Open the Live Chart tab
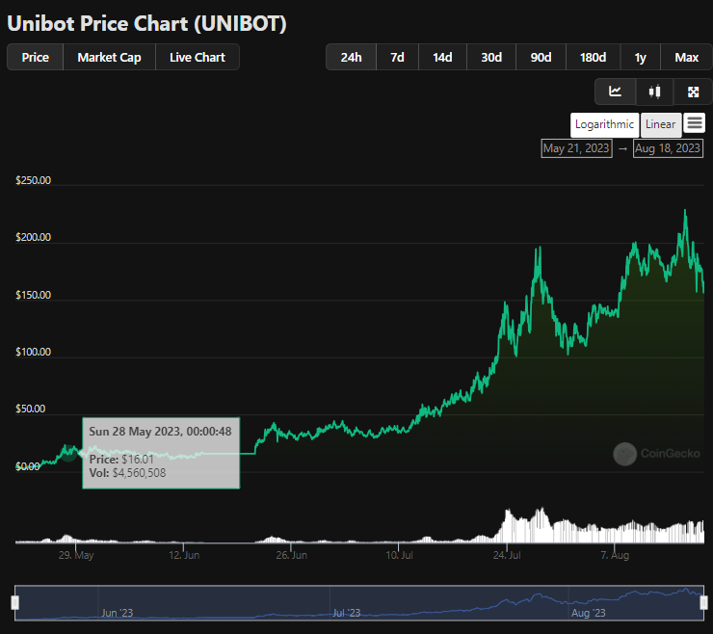Image resolution: width=713 pixels, height=634 pixels. [x=198, y=57]
